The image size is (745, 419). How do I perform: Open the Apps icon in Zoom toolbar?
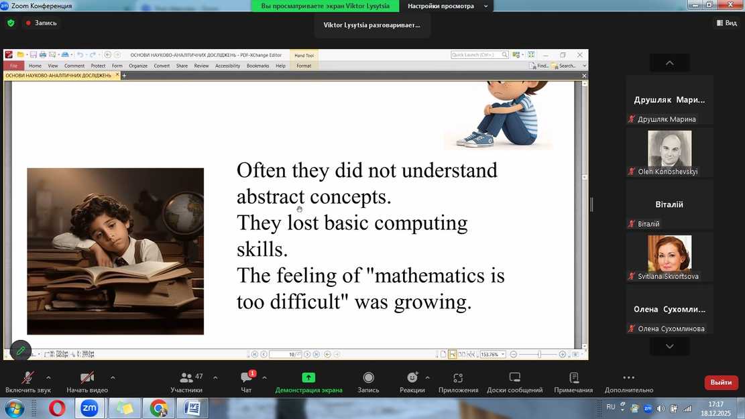458,378
